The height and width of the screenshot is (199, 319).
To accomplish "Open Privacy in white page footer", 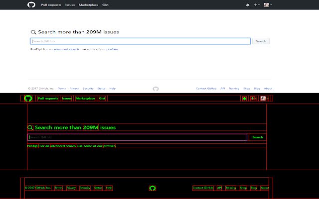I will pos(74,89).
